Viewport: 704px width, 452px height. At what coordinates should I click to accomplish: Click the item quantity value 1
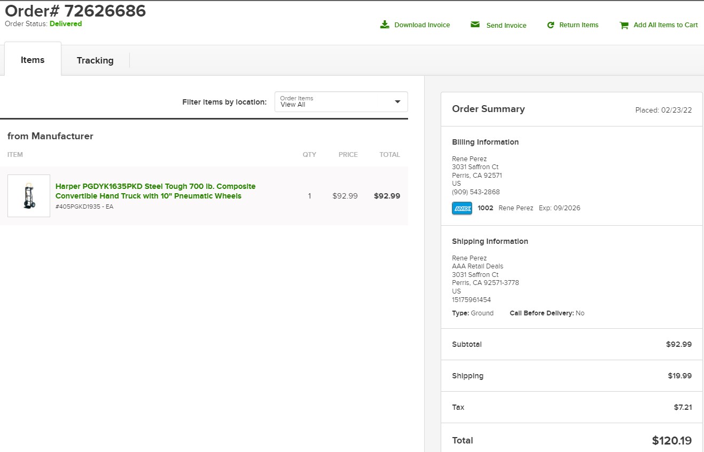click(x=309, y=196)
